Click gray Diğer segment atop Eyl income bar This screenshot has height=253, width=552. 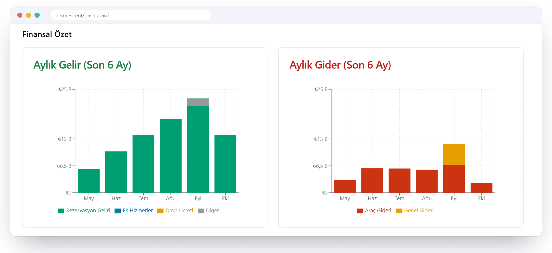(198, 102)
